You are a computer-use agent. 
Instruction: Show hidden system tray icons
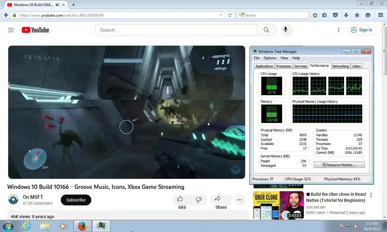[x=334, y=226]
